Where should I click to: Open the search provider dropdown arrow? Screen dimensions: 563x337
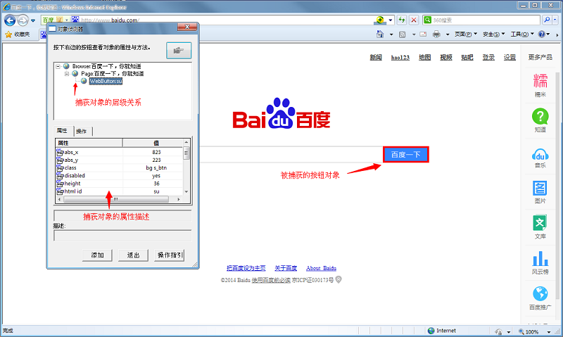coord(555,20)
